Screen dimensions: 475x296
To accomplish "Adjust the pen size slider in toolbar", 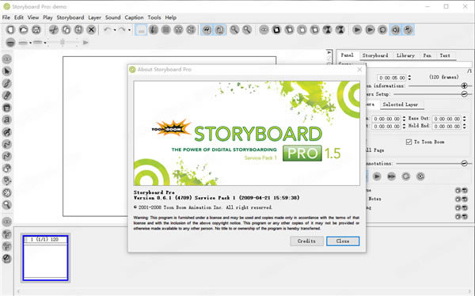I will 63,43.
